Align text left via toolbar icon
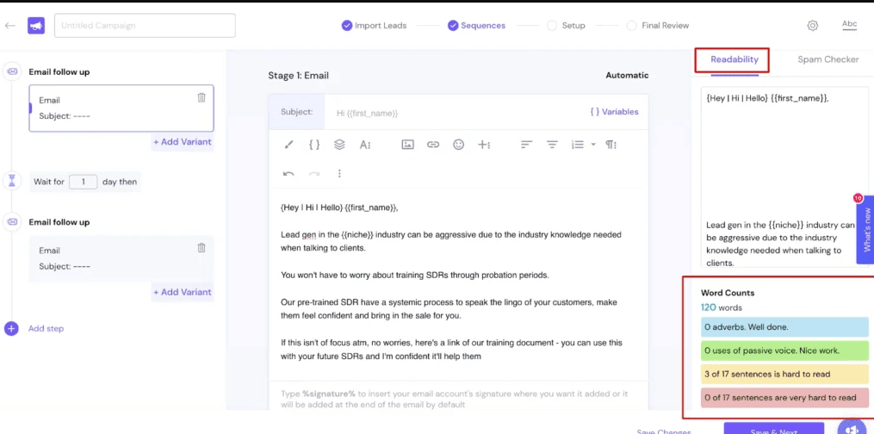The width and height of the screenshot is (874, 434). [x=527, y=145]
